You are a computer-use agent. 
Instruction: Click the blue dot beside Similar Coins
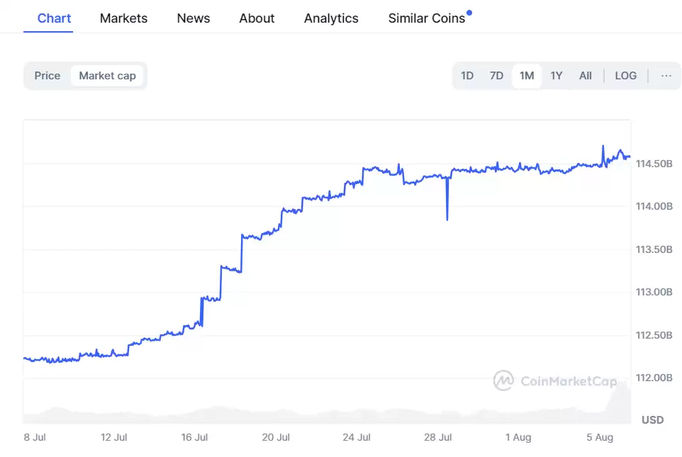pyautogui.click(x=469, y=13)
